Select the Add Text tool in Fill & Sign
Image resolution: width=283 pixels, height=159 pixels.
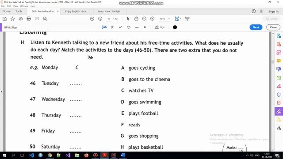pos(104,27)
